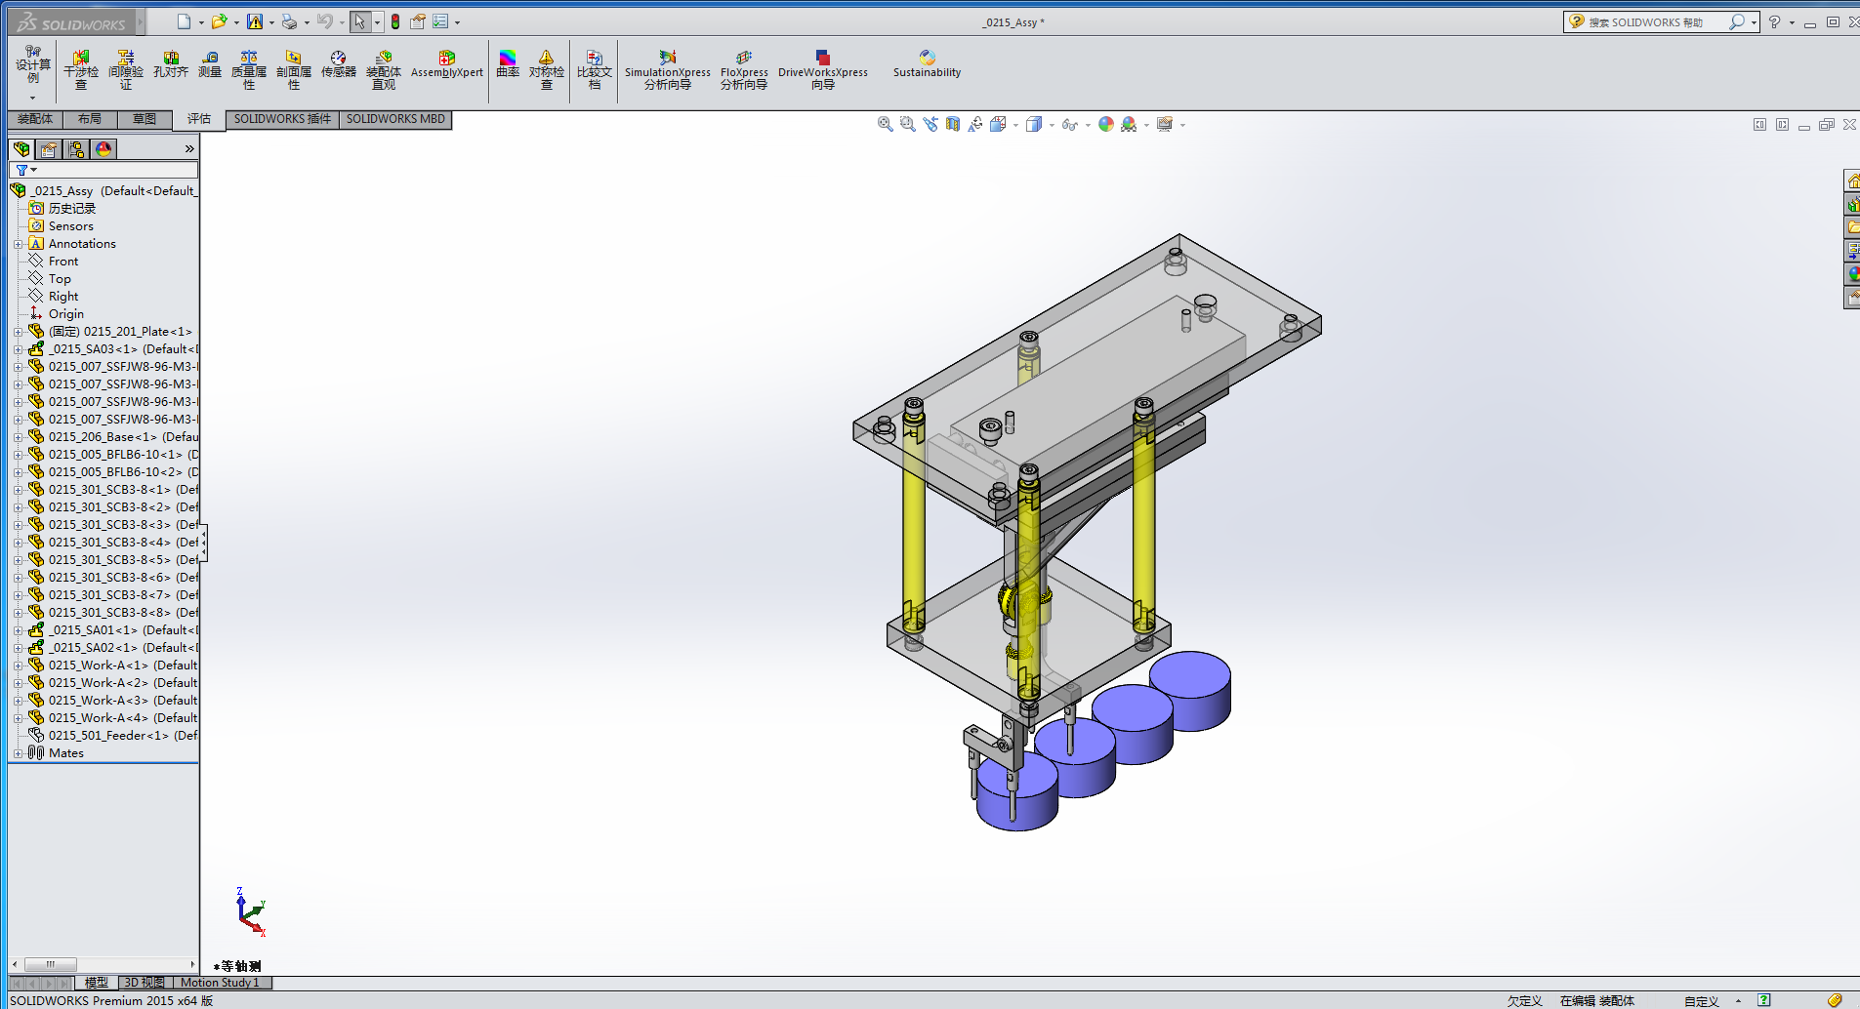Run the interference detection (干涉检查) tool
Viewport: 1860px width, 1009px height.
pos(81,70)
